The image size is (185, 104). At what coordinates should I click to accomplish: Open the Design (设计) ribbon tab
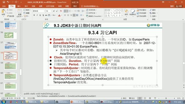26,6
